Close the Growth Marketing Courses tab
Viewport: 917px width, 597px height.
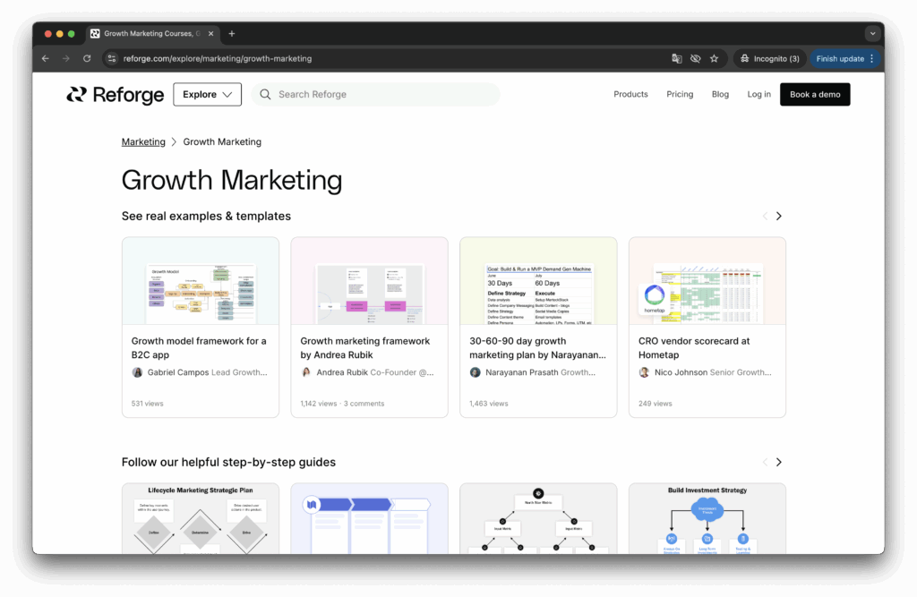point(211,34)
